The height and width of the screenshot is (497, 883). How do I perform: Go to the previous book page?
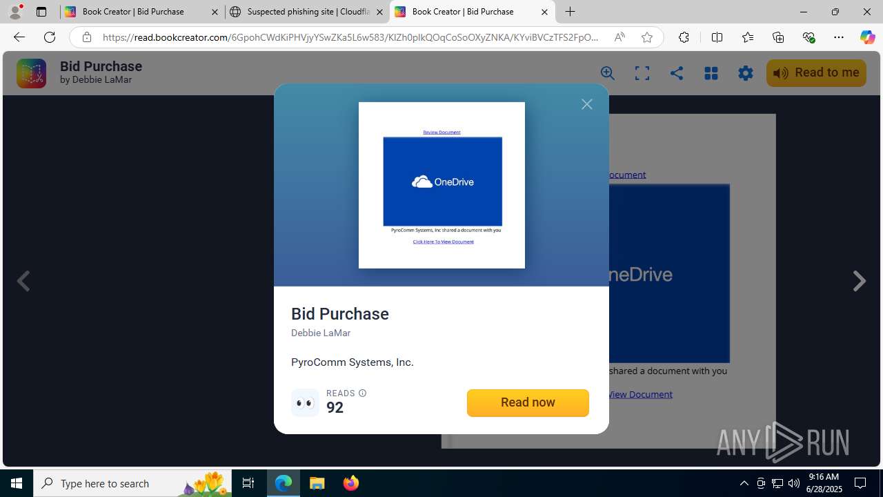pos(23,281)
